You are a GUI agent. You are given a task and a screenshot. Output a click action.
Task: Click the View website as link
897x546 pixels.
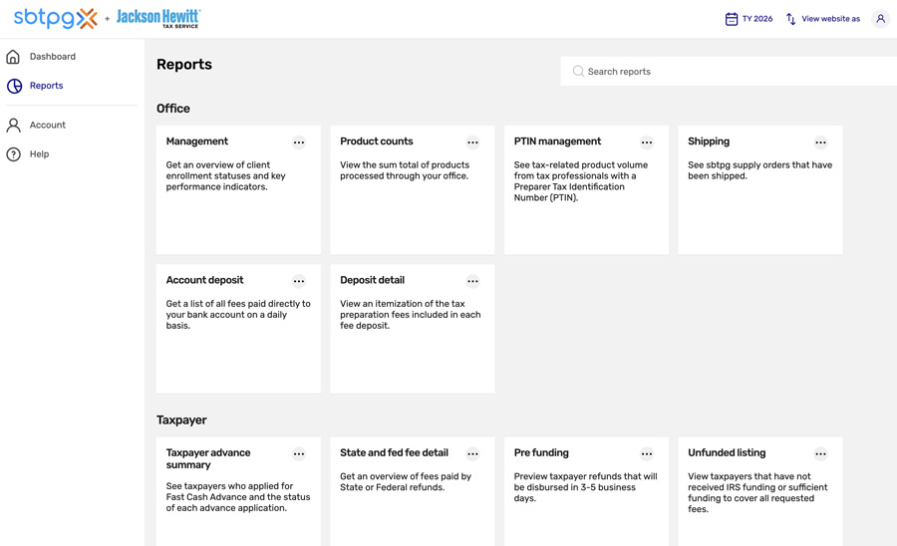[x=830, y=19]
